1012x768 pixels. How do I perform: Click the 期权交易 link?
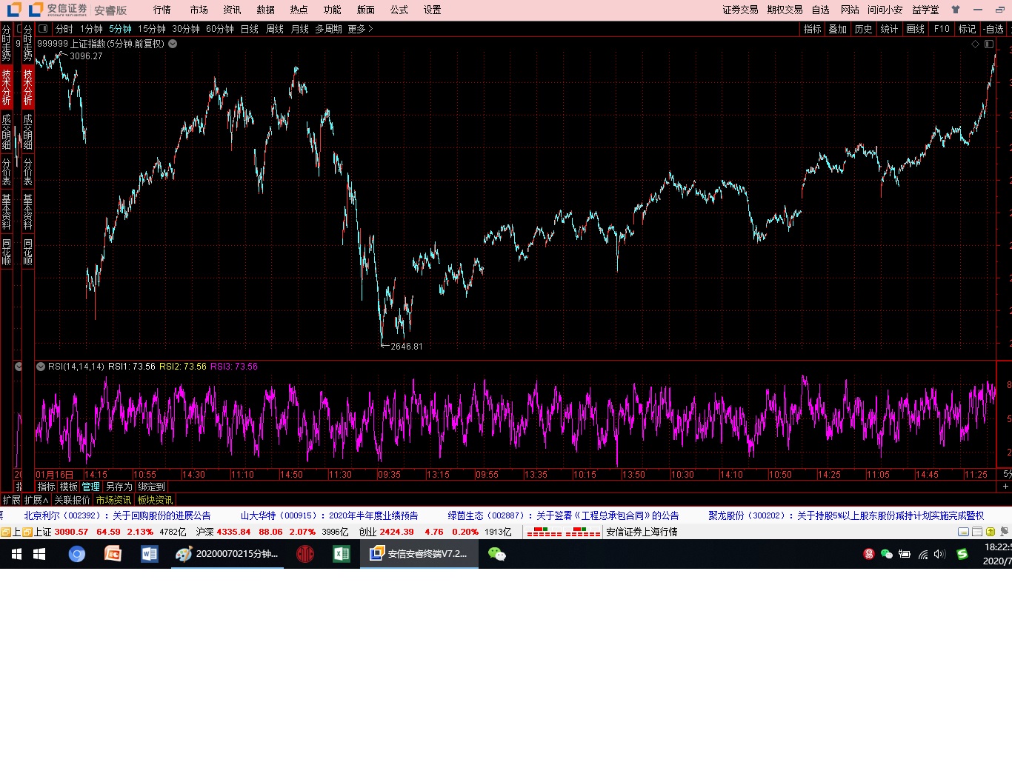point(785,10)
